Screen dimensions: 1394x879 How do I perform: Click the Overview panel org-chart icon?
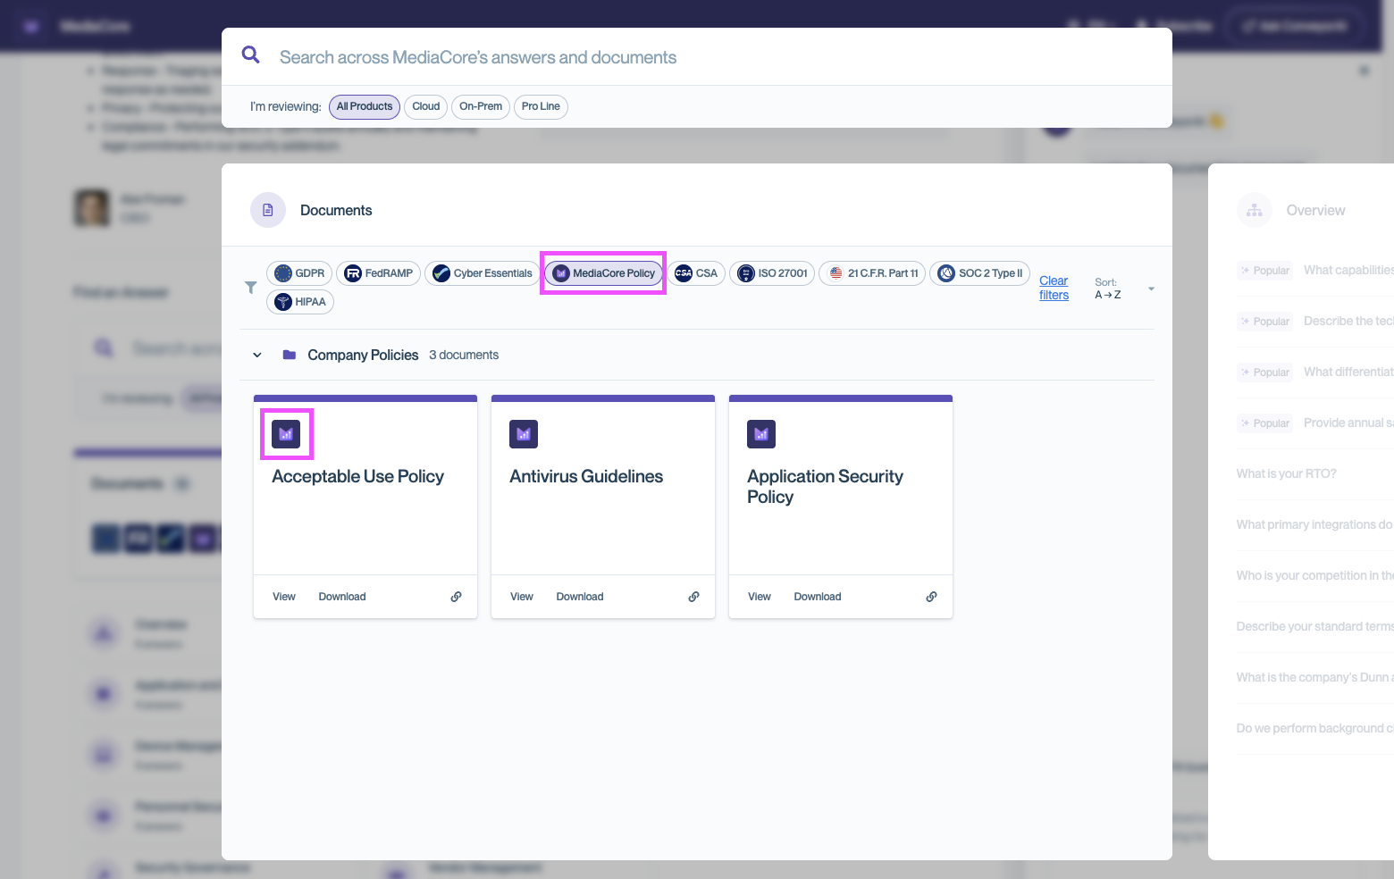[1254, 210]
